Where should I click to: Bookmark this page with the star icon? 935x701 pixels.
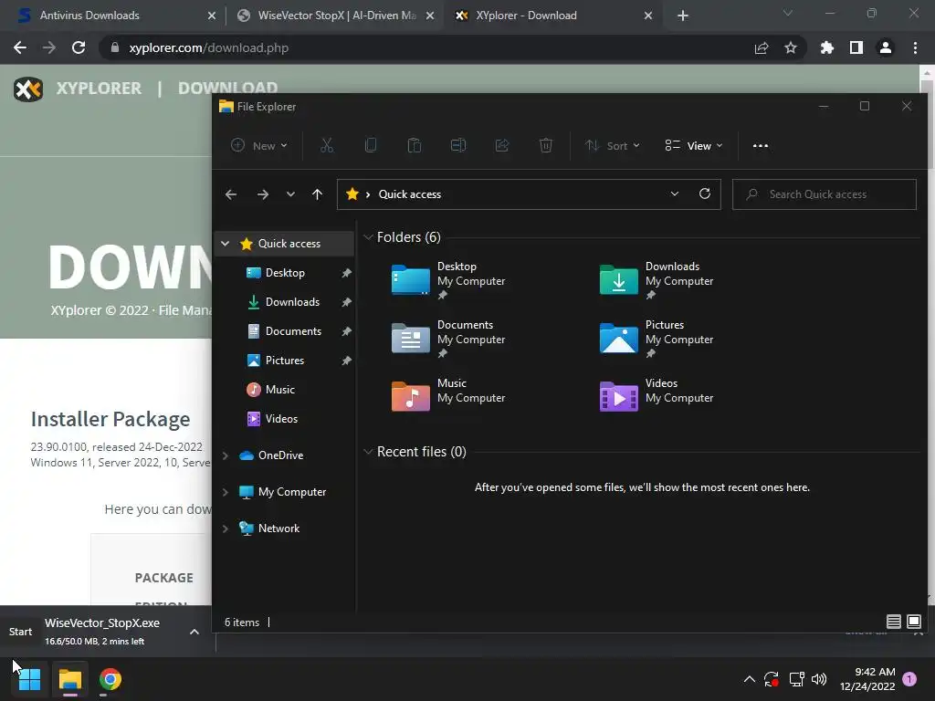[x=791, y=47]
